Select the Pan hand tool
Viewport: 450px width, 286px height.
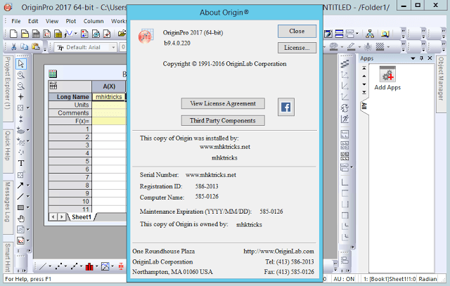tap(21, 219)
